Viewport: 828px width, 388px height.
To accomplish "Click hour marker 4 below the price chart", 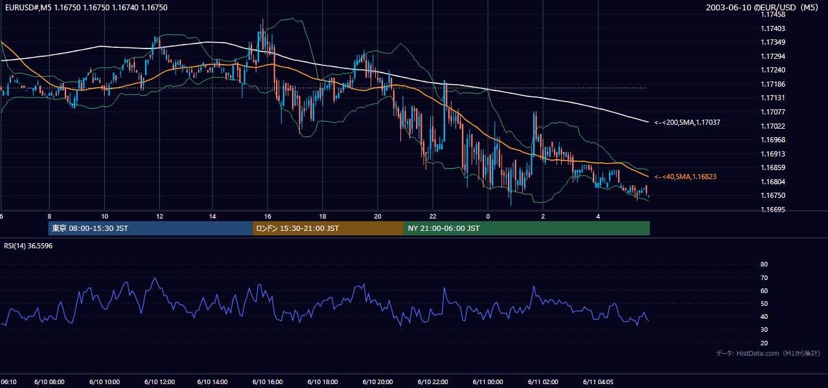I will (598, 216).
